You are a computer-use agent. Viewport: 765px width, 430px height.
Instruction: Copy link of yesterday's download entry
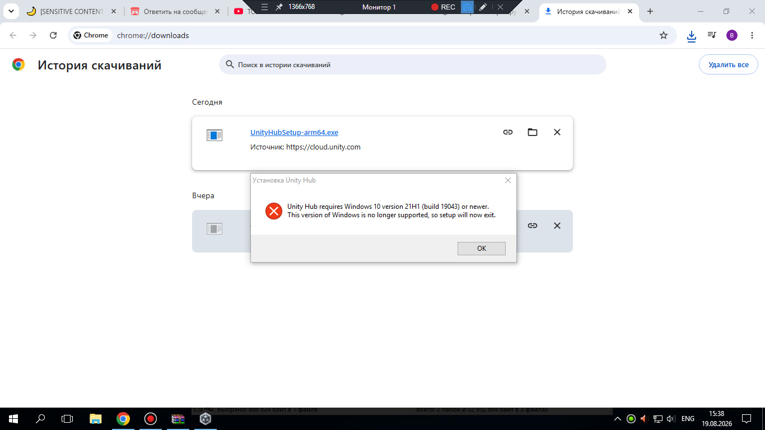[x=533, y=226]
